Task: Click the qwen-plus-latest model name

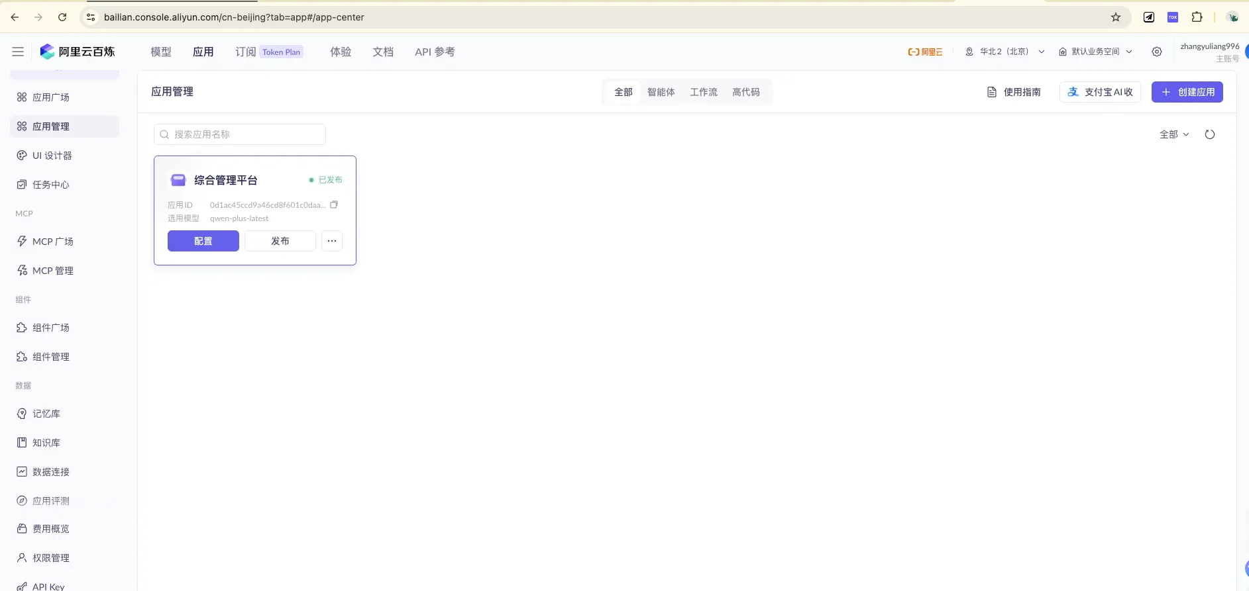Action: coord(239,218)
